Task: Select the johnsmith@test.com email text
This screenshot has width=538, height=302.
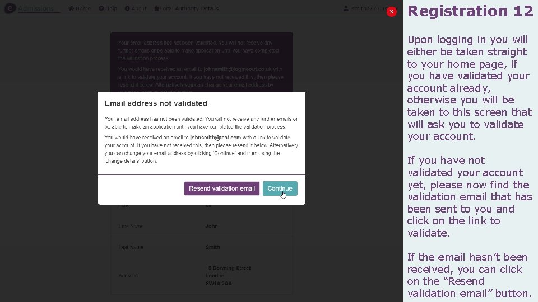Action: tap(215, 138)
